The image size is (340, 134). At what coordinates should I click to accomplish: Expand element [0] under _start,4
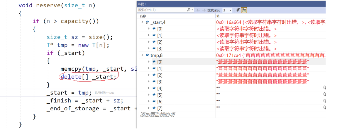tap(149, 29)
